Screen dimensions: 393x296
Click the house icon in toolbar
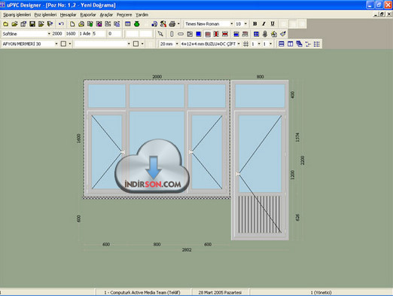pyautogui.click(x=274, y=34)
